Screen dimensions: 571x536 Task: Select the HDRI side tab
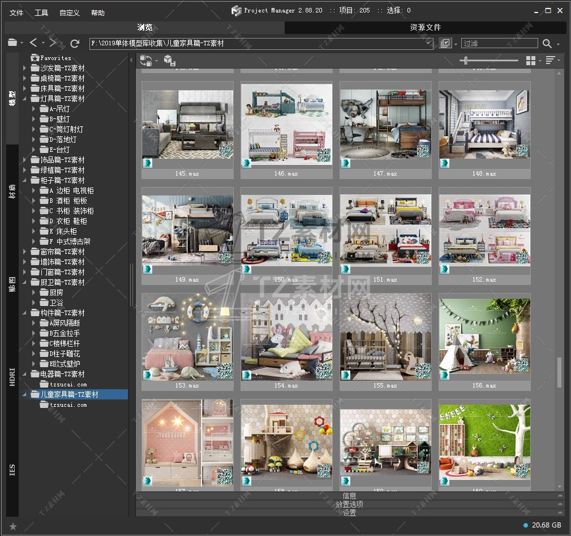[12, 378]
